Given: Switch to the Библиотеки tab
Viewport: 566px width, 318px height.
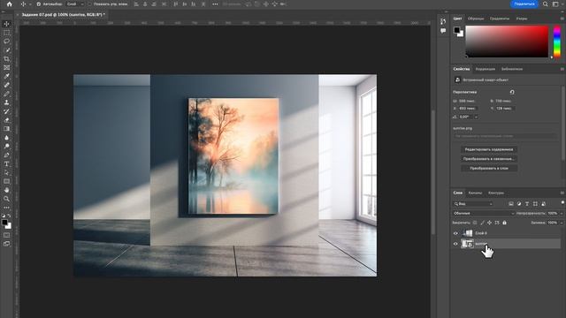Looking at the screenshot, I should (x=512, y=69).
